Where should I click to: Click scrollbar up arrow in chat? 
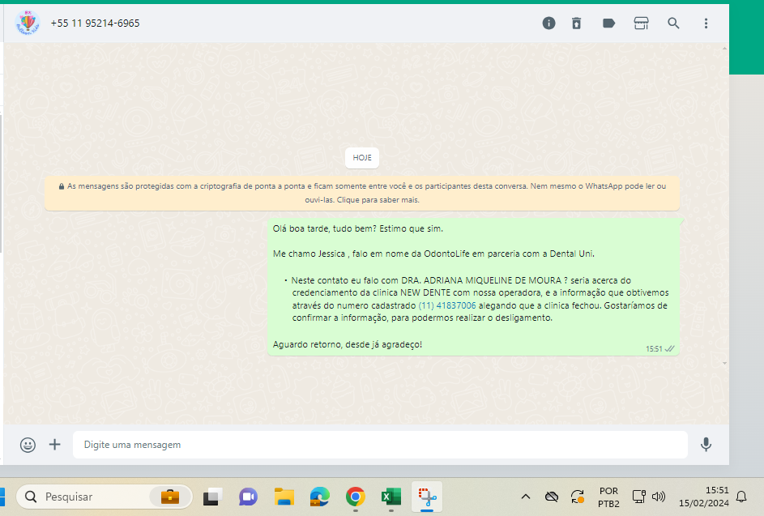[x=724, y=49]
